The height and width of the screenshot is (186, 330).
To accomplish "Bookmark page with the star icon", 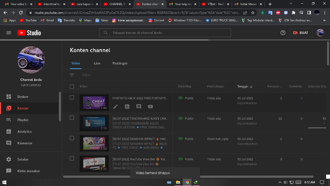I will (253, 13).
